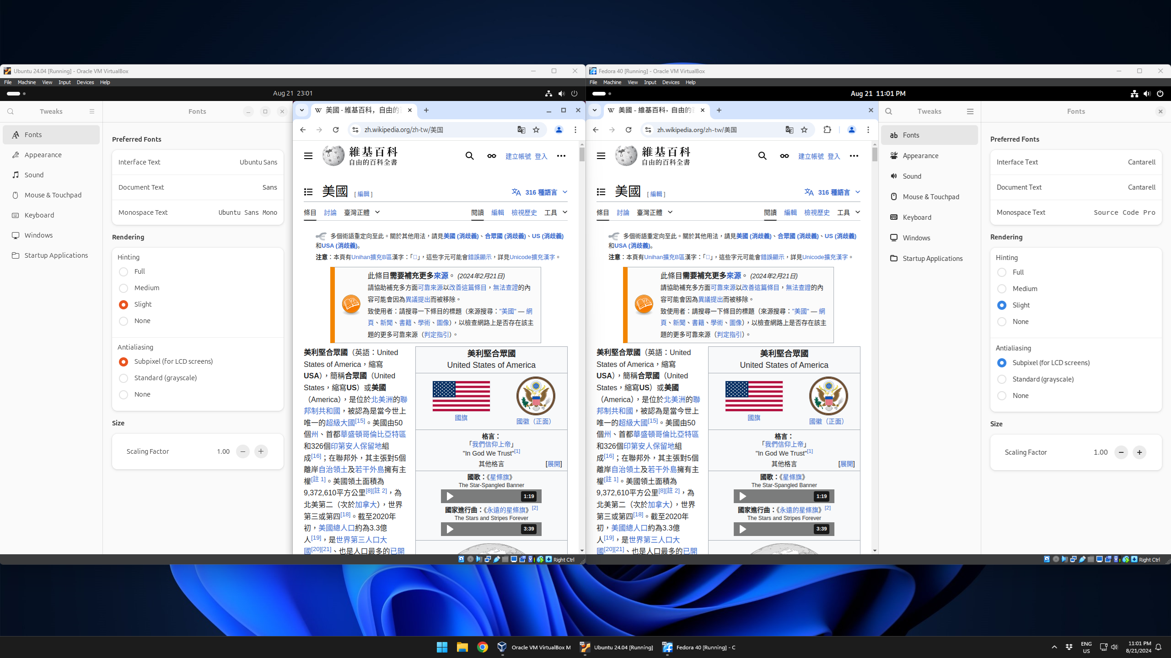Click search icon in Ubuntu Tweaks header
The height and width of the screenshot is (658, 1171).
(11, 111)
